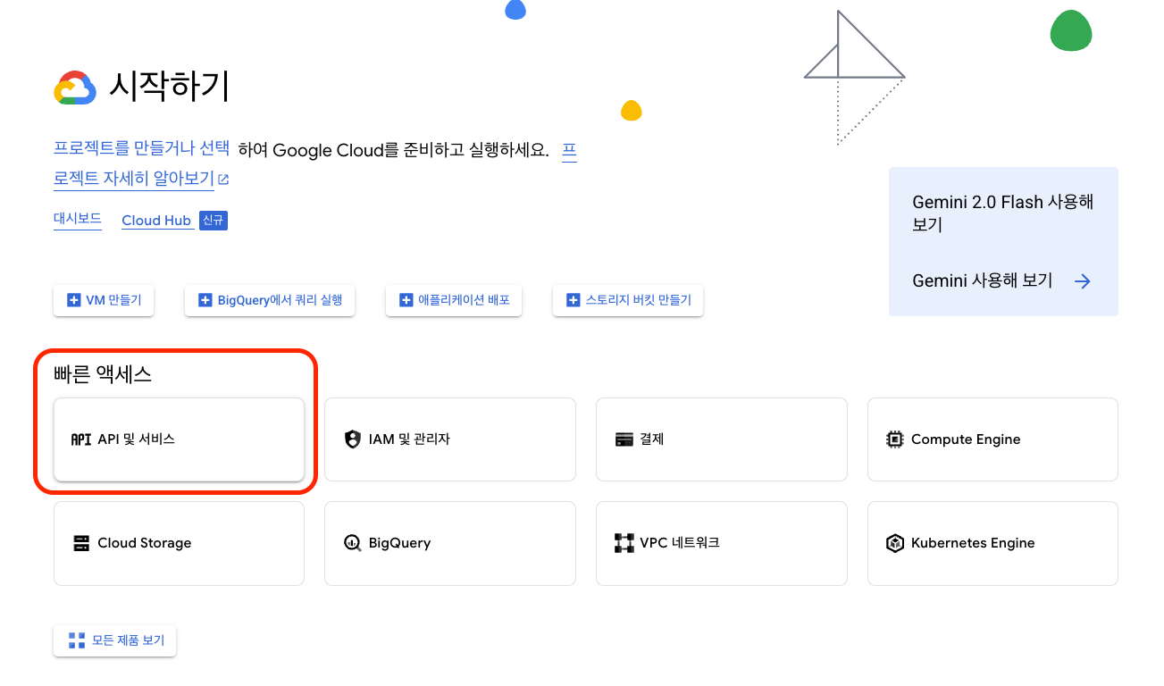The width and height of the screenshot is (1164, 686).
Task: Open the 결제 card label
Action: pos(652,439)
